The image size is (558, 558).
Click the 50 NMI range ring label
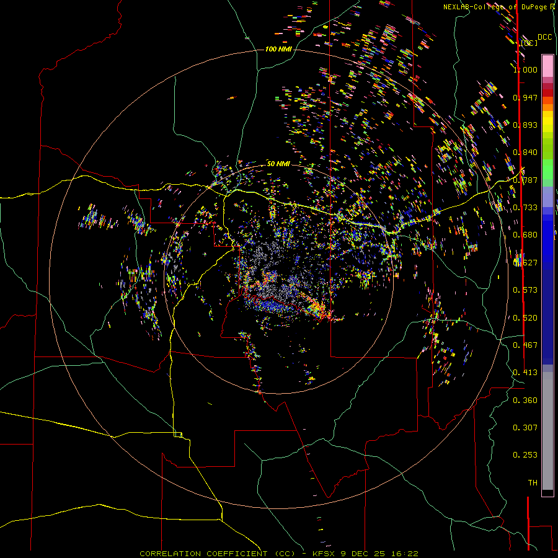pyautogui.click(x=278, y=164)
